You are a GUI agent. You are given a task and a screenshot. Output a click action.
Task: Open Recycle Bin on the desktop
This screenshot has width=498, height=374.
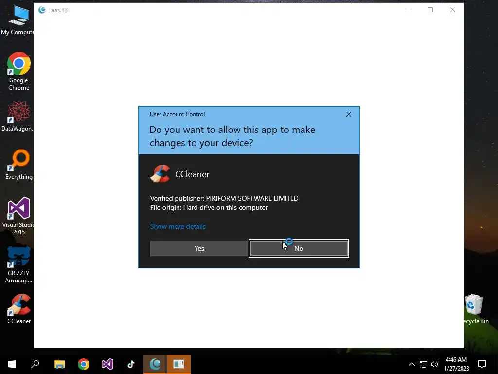tap(475, 309)
